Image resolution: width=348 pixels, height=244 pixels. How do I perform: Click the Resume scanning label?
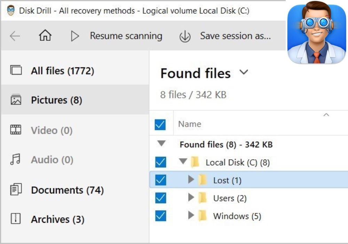(126, 36)
